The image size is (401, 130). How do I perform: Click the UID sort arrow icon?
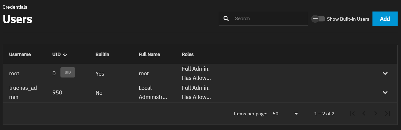[x=65, y=54]
